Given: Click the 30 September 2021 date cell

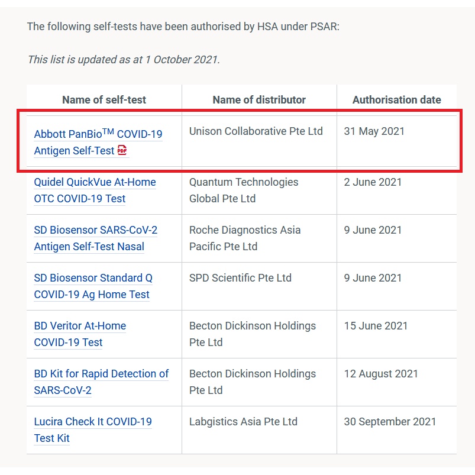Looking at the screenshot, I should click(x=390, y=422).
